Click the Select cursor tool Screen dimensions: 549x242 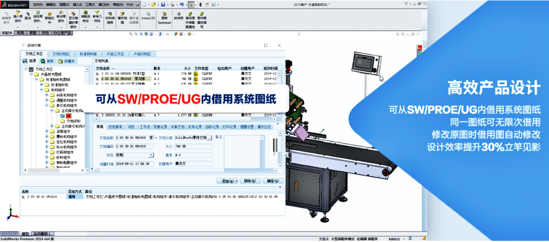click(x=191, y=4)
